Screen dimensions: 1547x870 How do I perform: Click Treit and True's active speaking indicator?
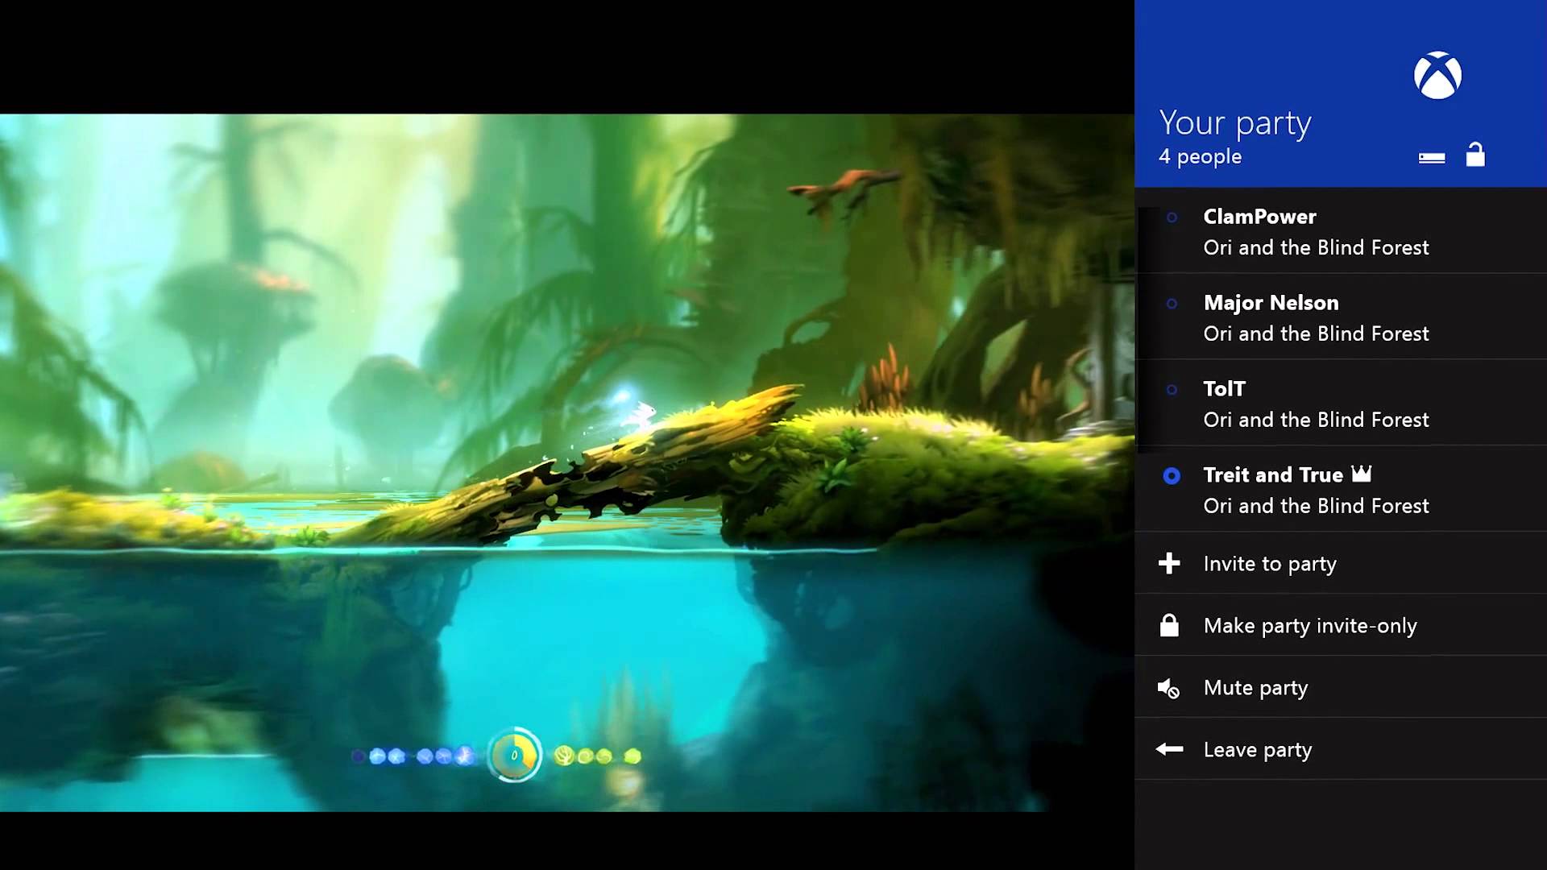tap(1172, 476)
